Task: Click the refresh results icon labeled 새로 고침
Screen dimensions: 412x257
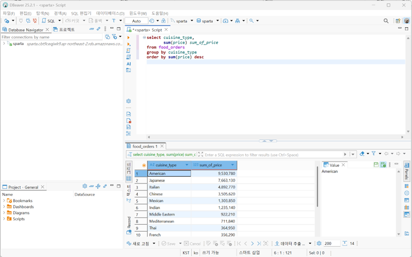Action: [x=138, y=243]
